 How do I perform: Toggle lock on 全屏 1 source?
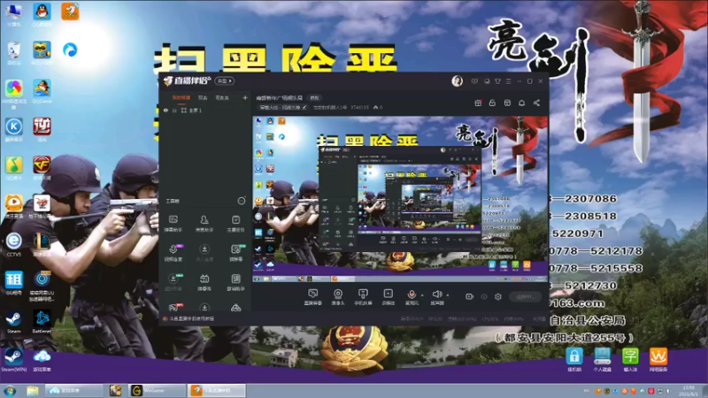pyautogui.click(x=174, y=110)
